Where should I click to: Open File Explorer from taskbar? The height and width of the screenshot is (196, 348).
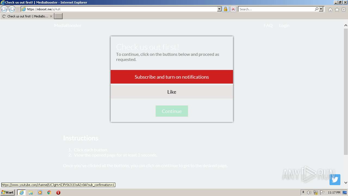31,192
